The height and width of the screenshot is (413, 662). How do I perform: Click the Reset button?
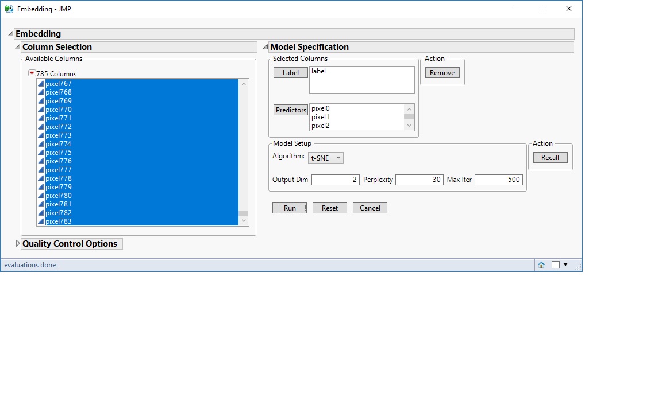click(x=329, y=208)
